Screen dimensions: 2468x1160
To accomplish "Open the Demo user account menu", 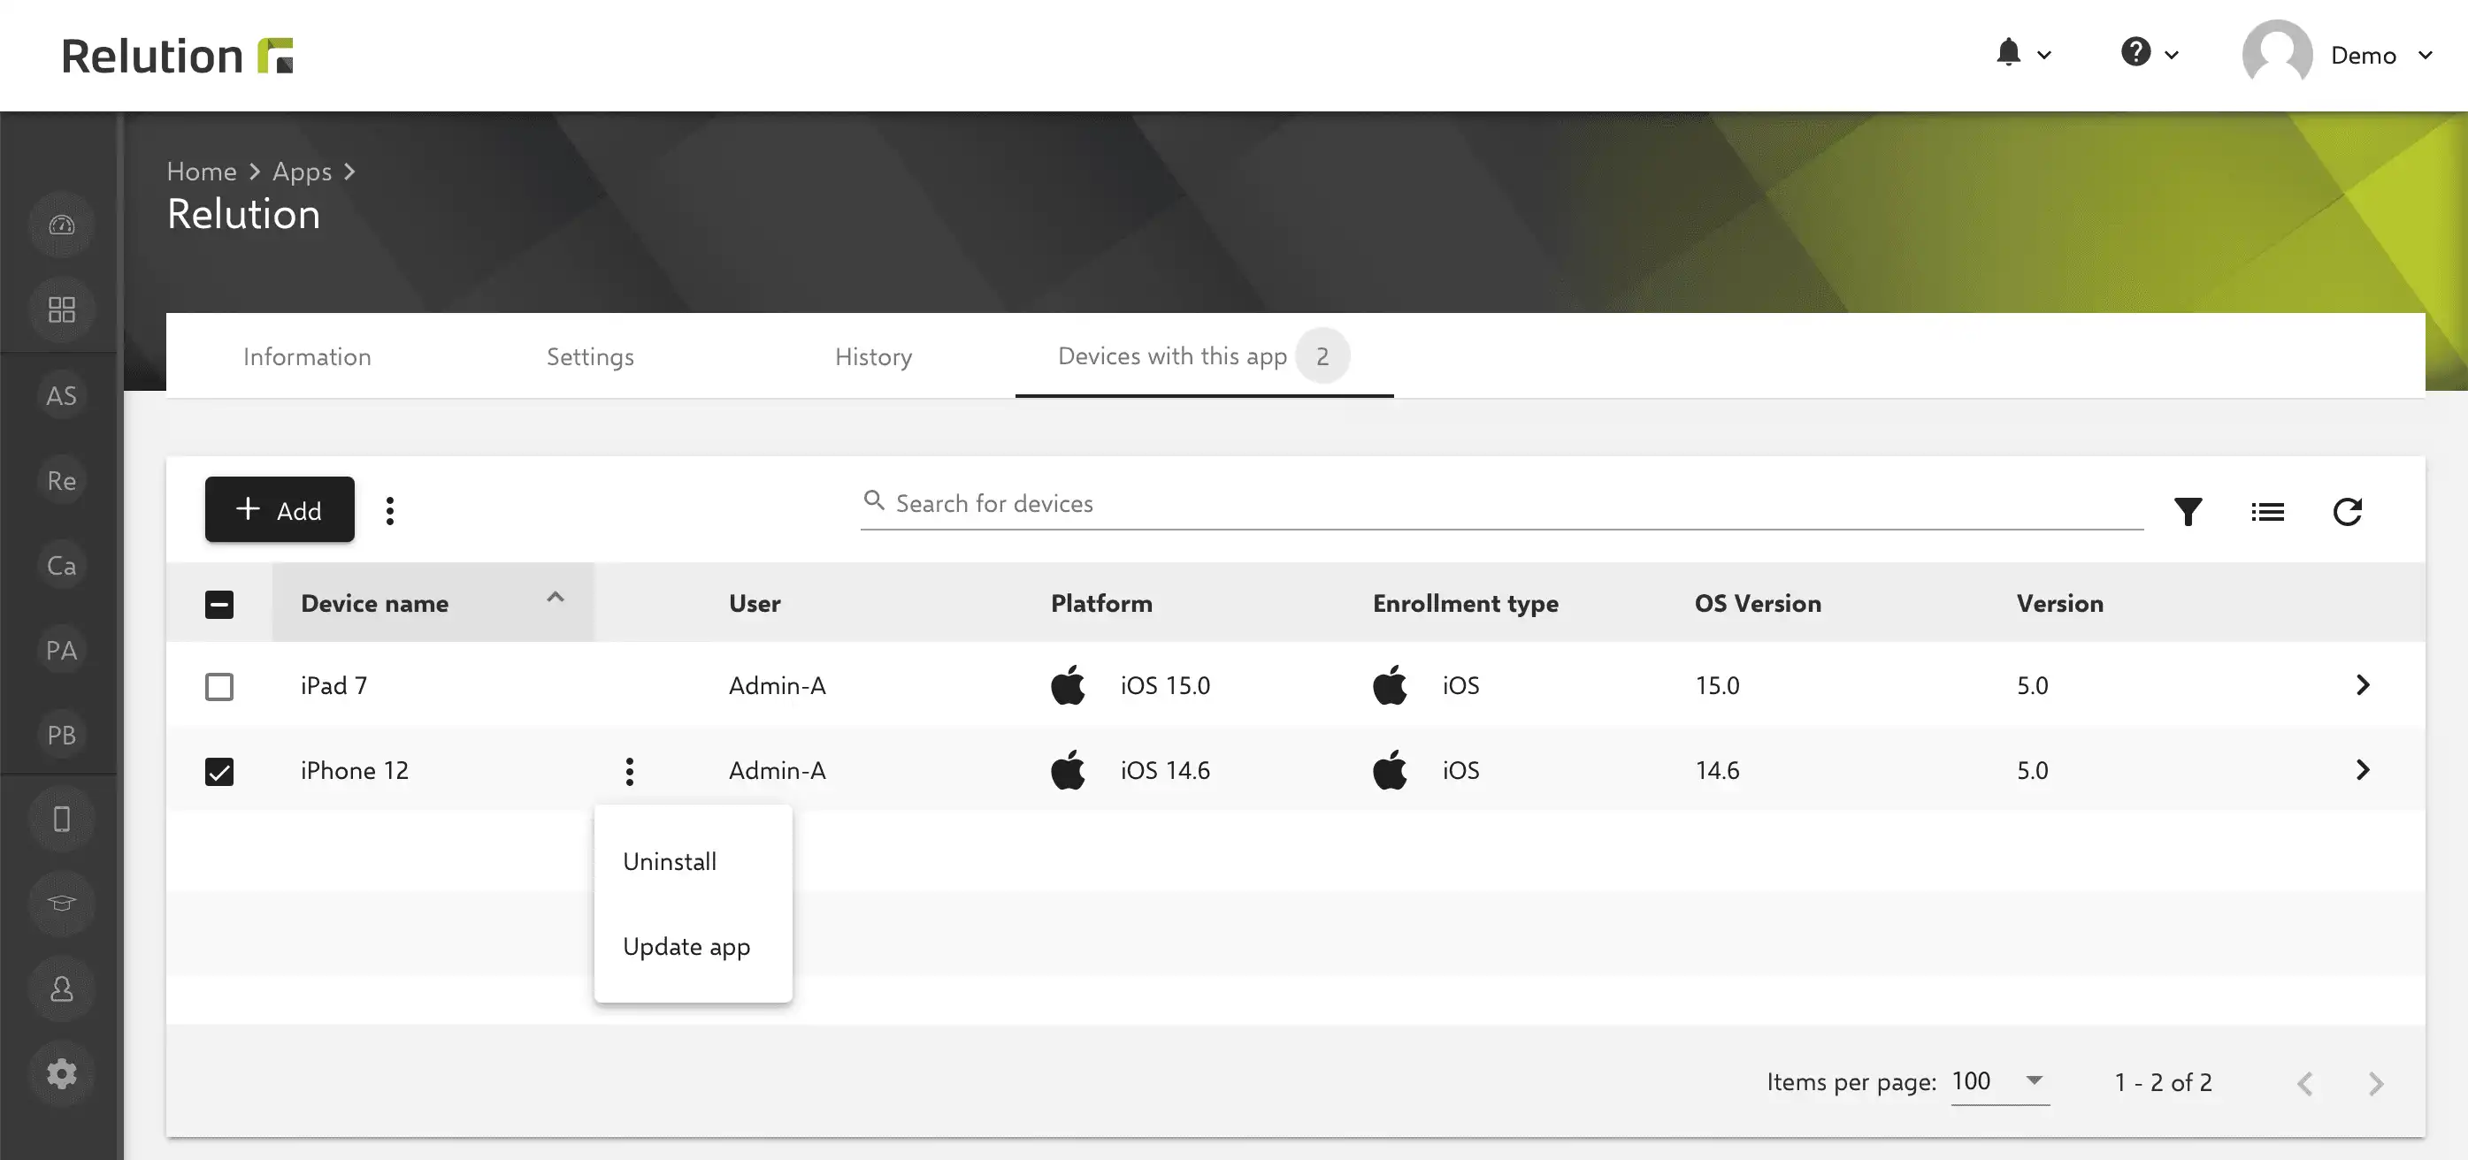I will (2337, 55).
